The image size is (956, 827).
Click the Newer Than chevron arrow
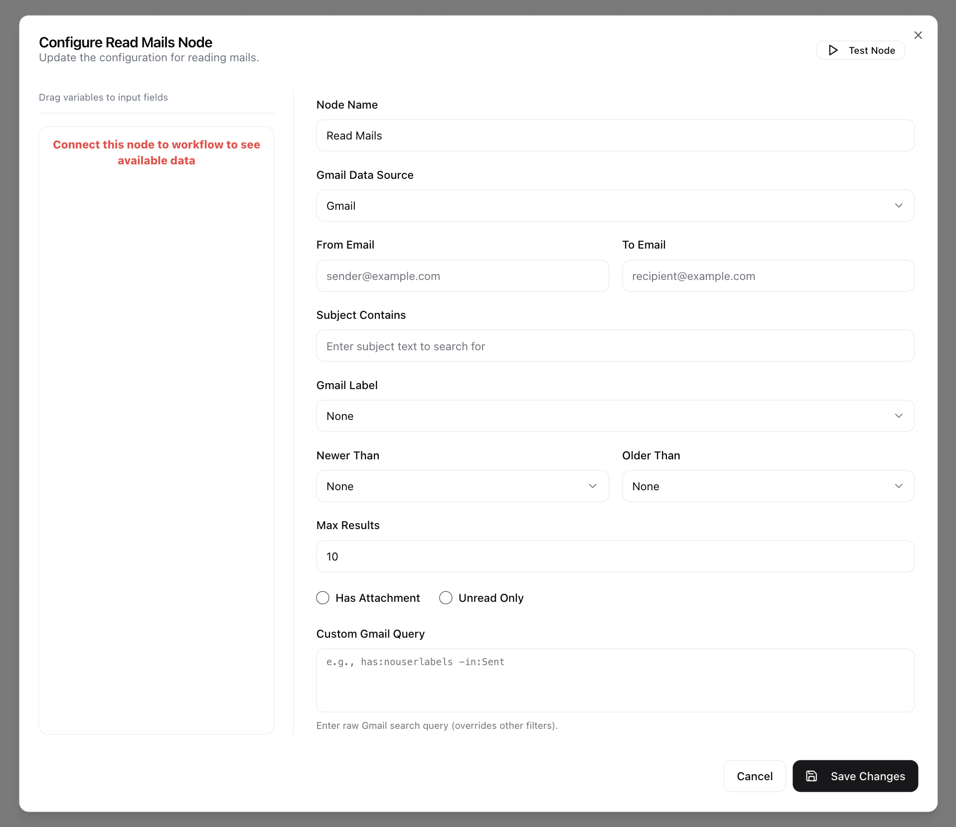592,486
